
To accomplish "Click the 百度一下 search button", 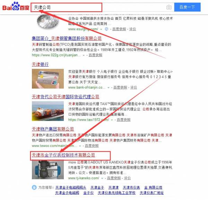I will (x=187, y=7).
